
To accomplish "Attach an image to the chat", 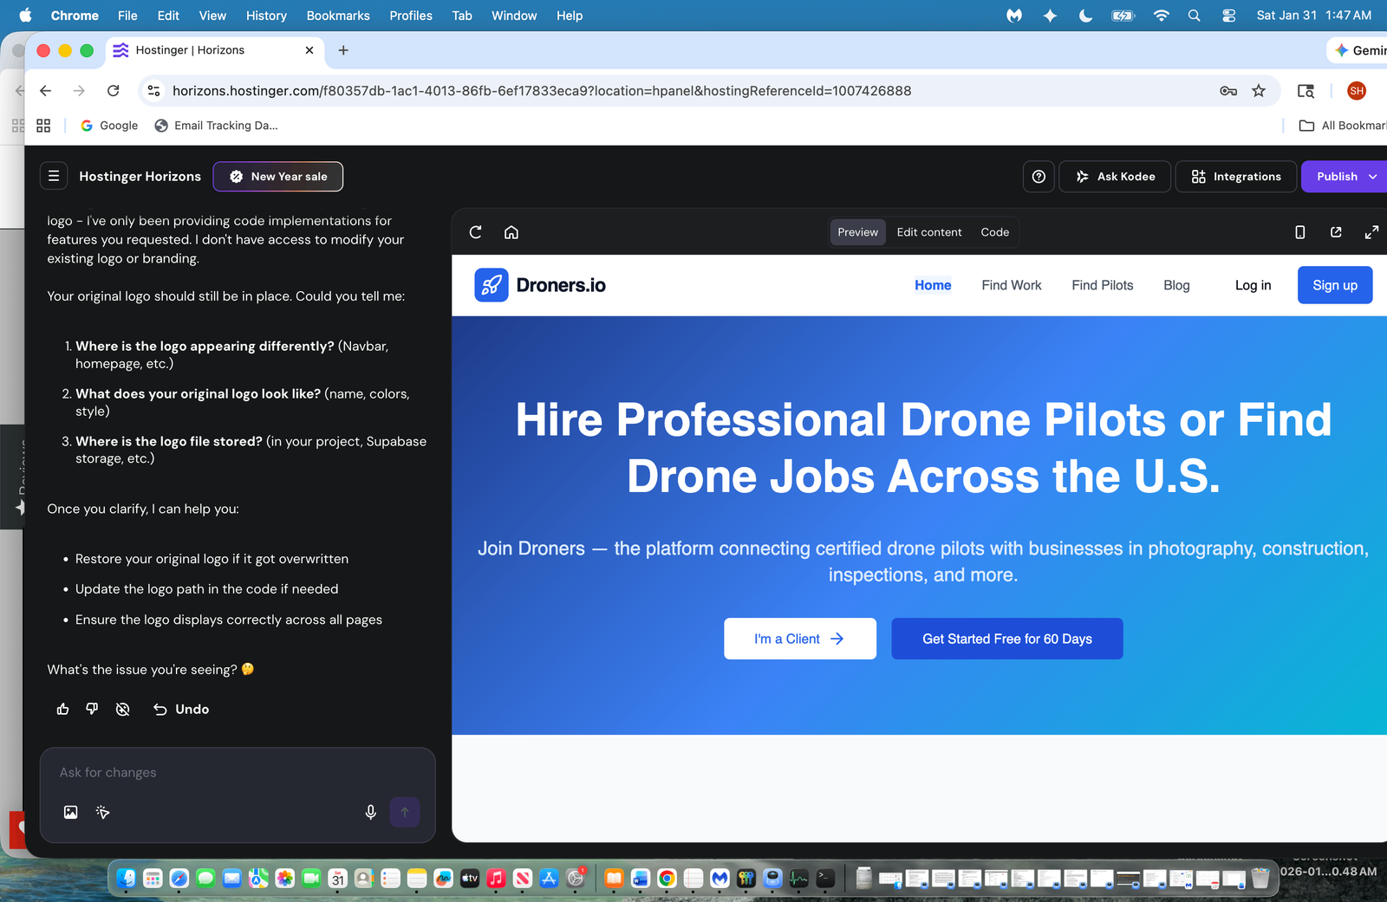I will [71, 812].
